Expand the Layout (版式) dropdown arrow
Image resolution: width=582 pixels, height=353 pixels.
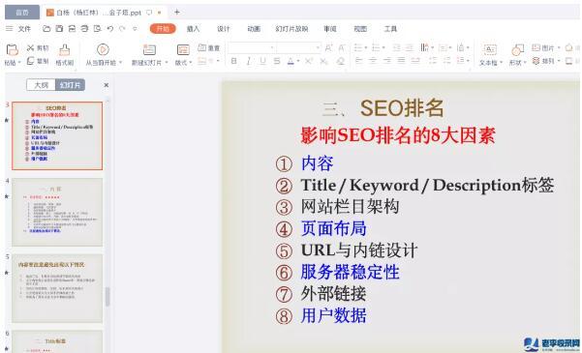[x=191, y=62]
